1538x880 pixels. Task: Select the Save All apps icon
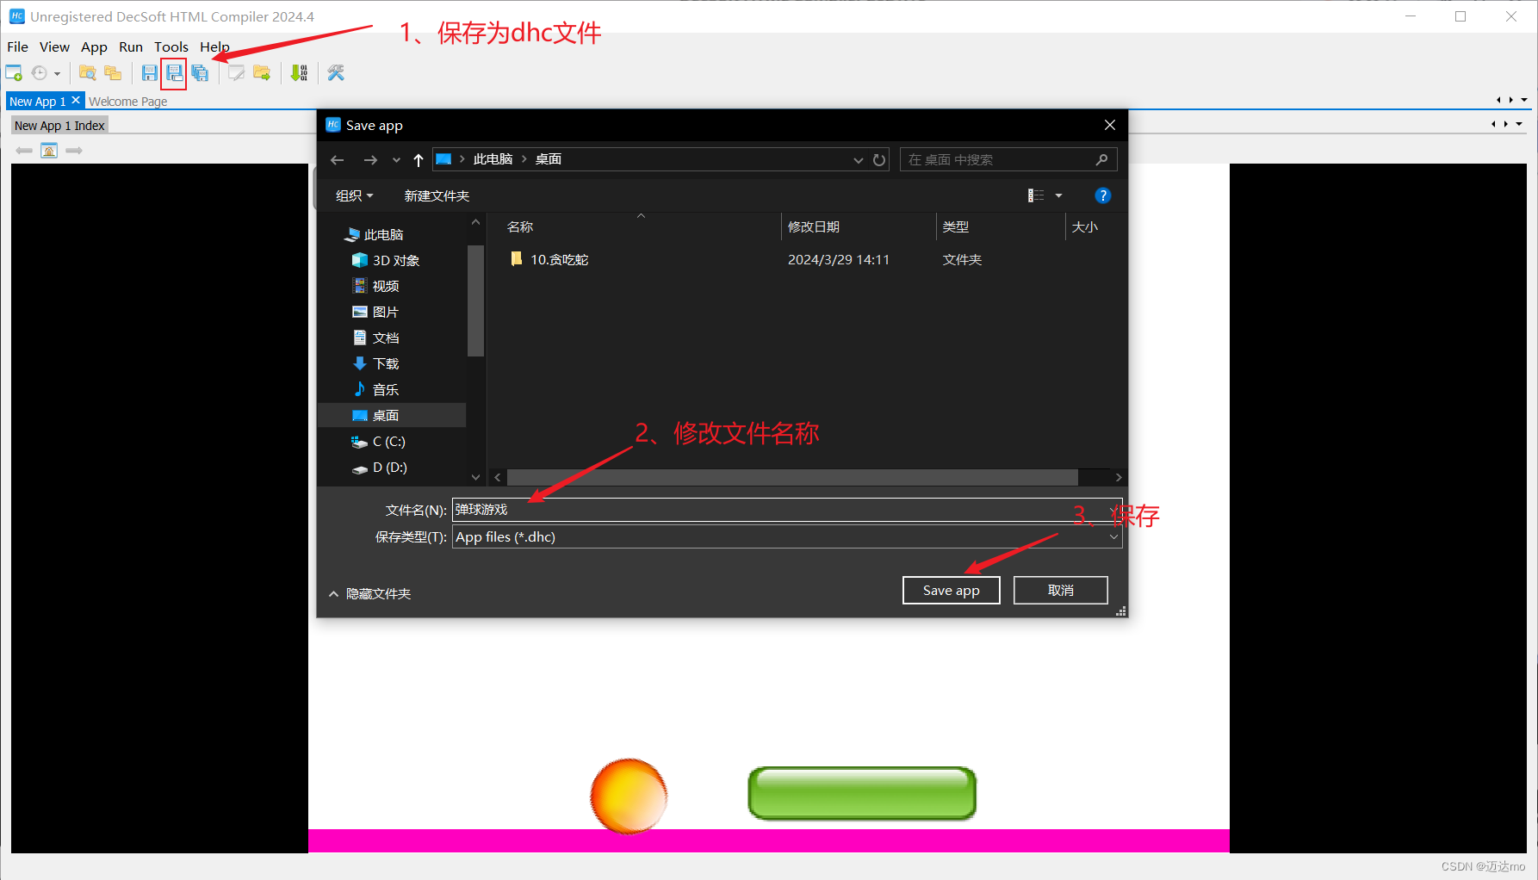pyautogui.click(x=200, y=72)
